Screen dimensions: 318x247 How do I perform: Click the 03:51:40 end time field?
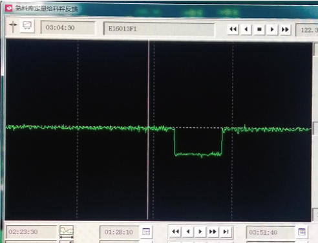(270, 232)
